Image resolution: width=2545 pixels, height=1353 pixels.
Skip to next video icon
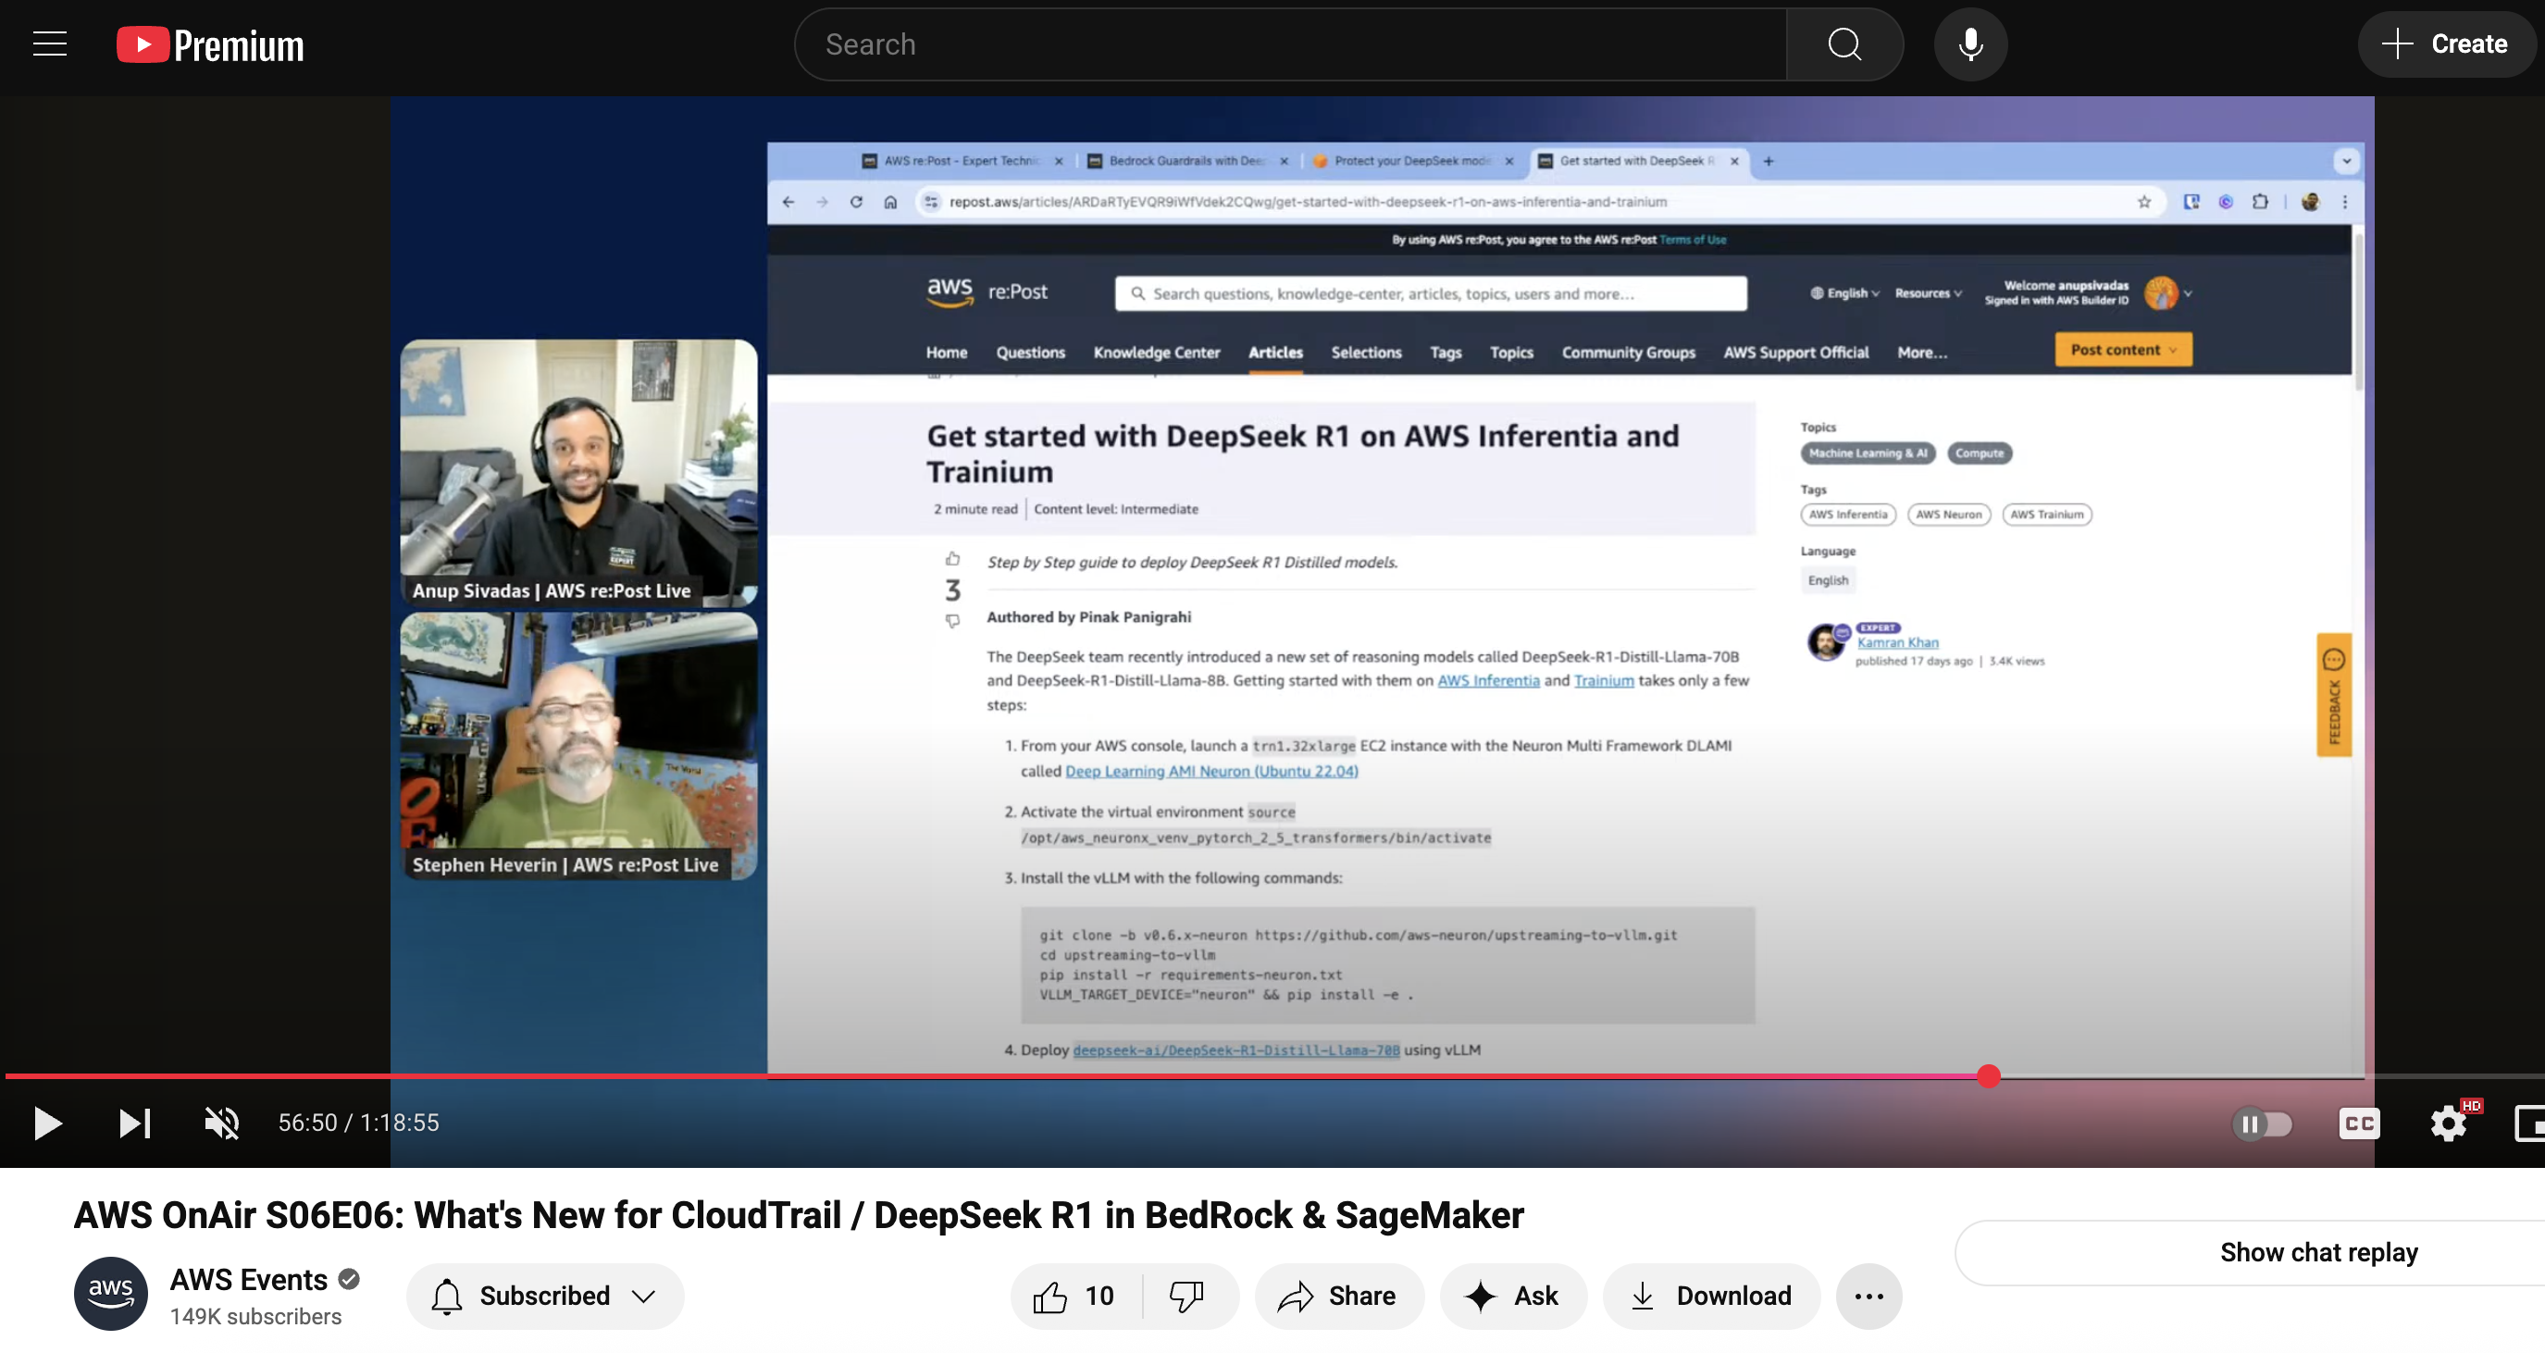(x=134, y=1123)
